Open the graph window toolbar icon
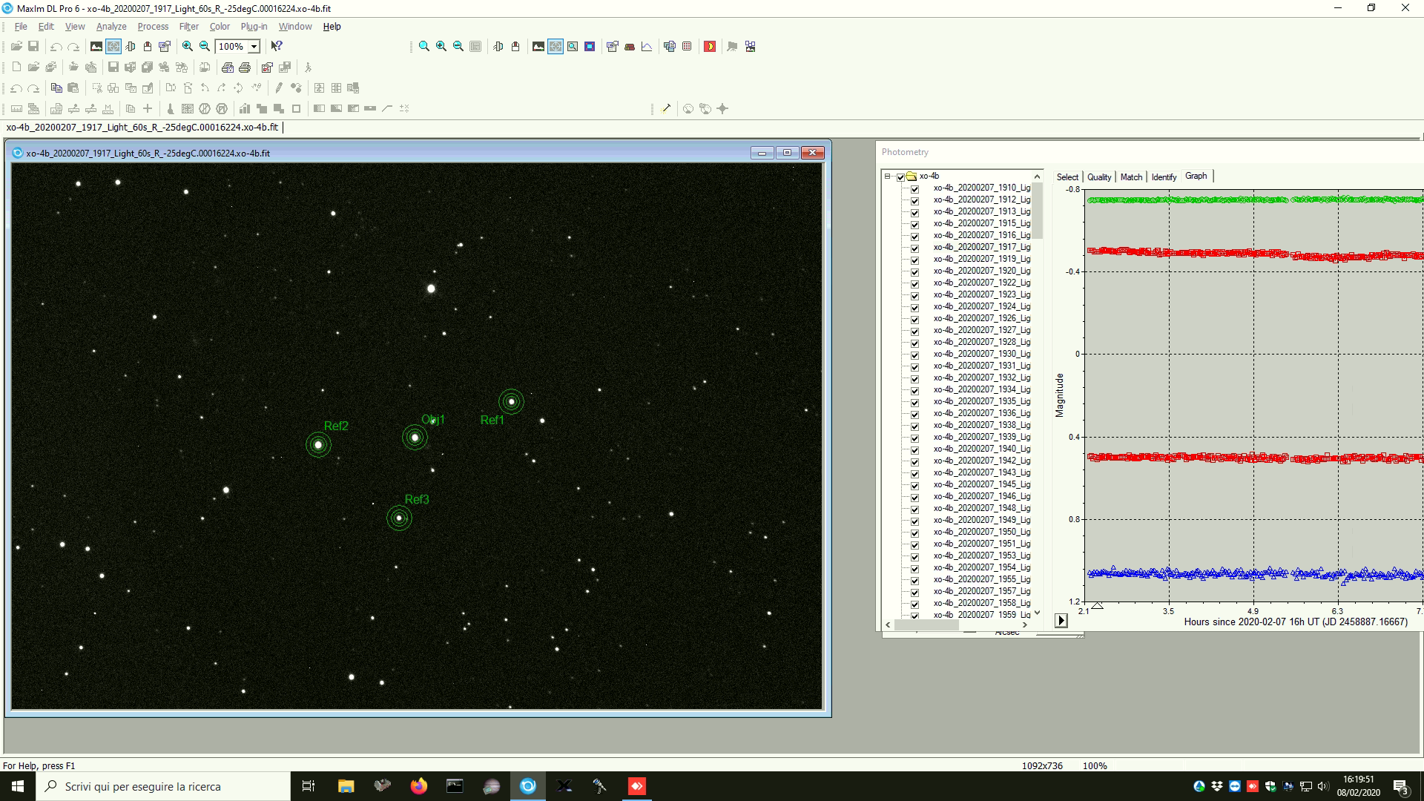 [647, 46]
